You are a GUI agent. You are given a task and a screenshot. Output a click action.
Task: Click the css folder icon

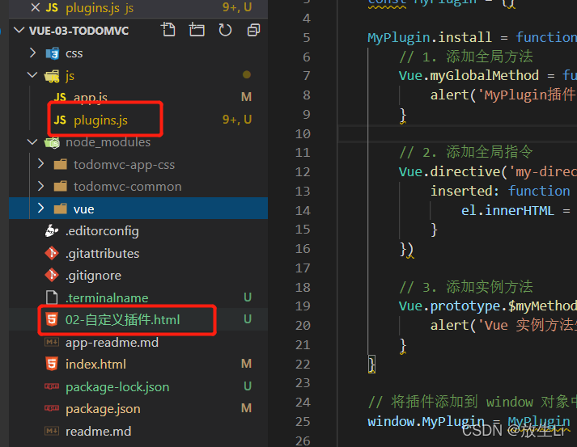click(x=53, y=53)
